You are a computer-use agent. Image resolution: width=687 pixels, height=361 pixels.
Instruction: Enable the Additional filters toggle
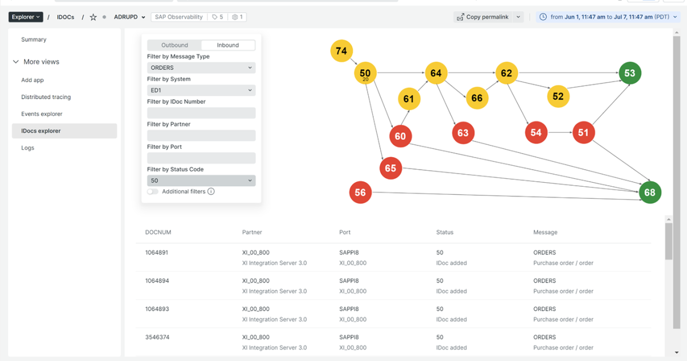pos(152,191)
